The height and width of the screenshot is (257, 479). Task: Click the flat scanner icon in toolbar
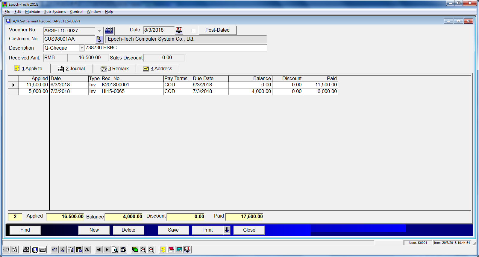pos(43,250)
